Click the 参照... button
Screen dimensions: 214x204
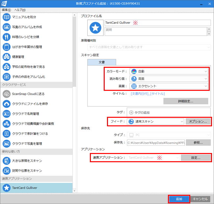198,143
